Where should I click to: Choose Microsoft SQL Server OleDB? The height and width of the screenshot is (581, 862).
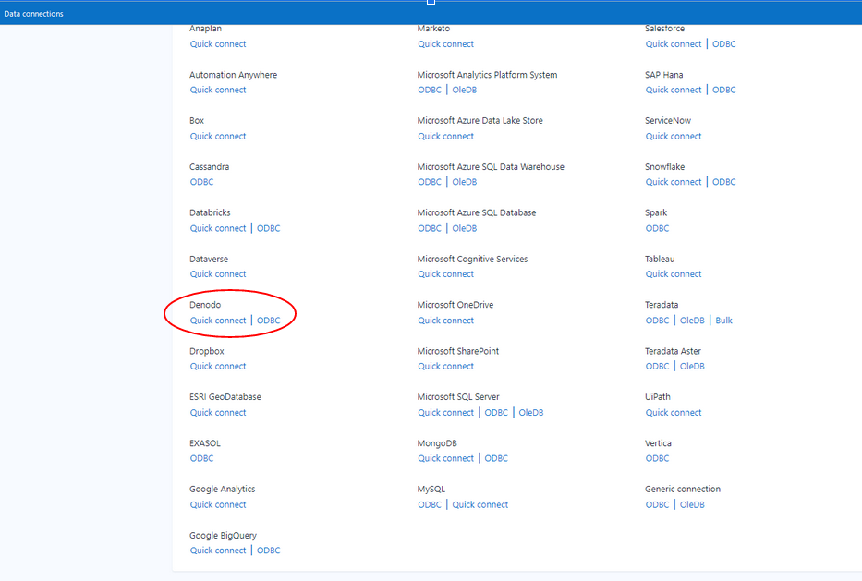click(x=531, y=412)
